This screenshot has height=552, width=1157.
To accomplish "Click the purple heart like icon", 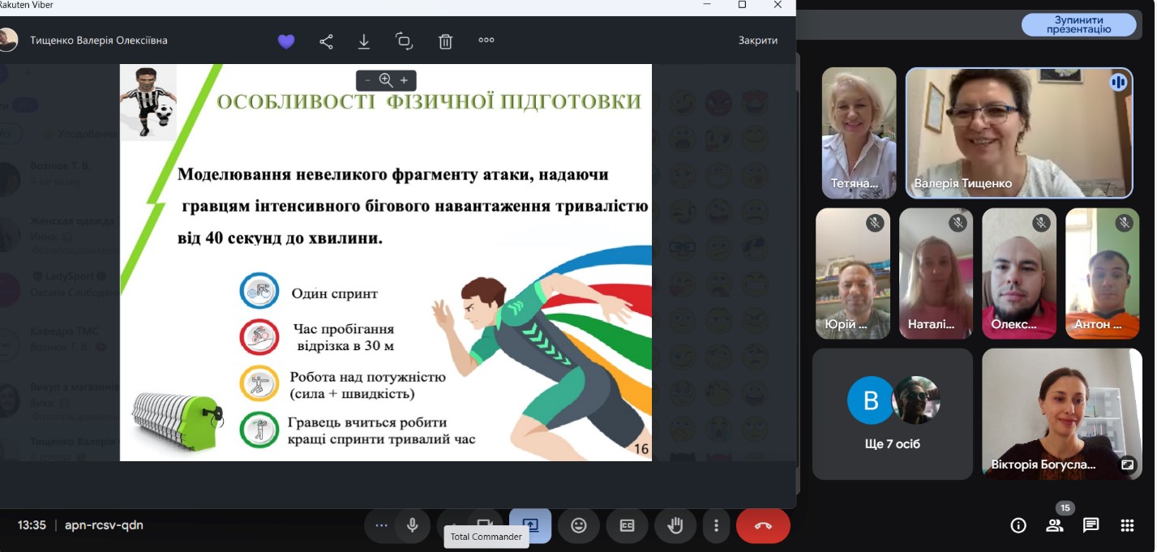I will pos(286,41).
